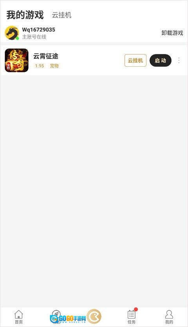Click the 云霄征途 game title
Image resolution: width=188 pixels, height=327 pixels.
tap(46, 56)
